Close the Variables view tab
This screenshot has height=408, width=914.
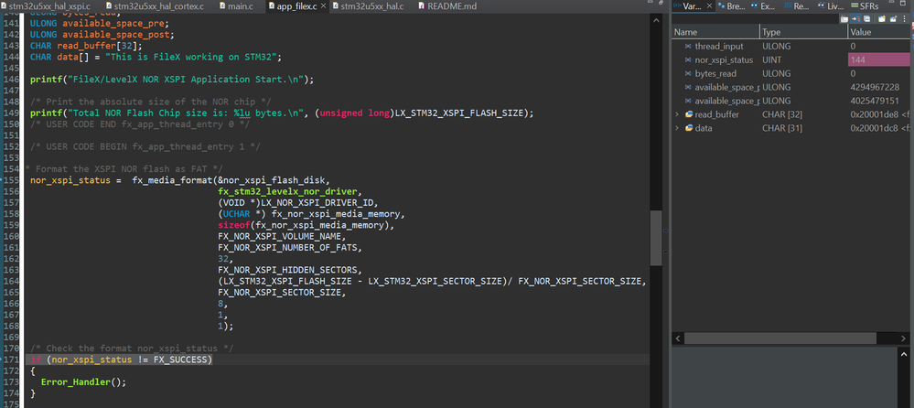pos(709,6)
